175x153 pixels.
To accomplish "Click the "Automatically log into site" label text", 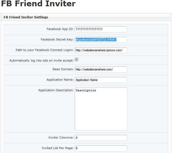I will (41, 60).
